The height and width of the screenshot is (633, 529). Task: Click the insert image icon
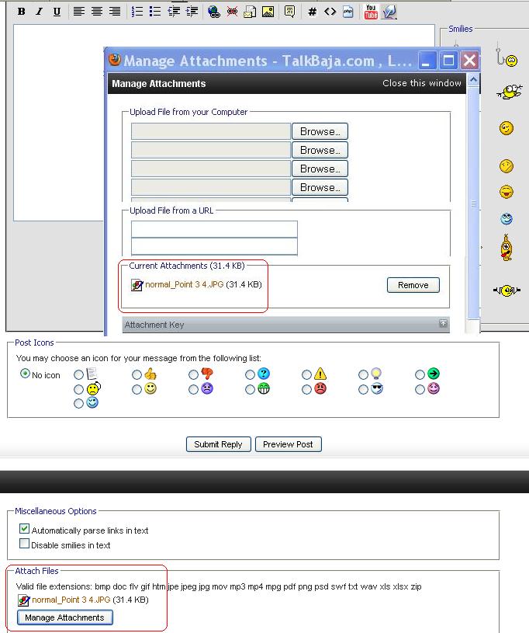click(x=268, y=12)
